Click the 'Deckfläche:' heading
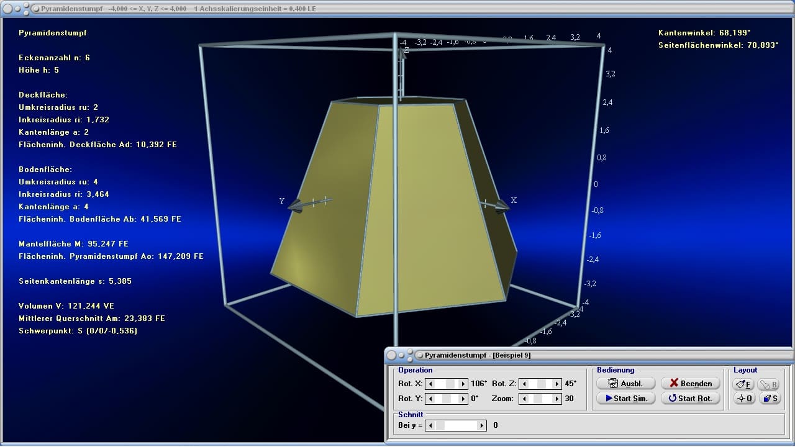This screenshot has height=447, width=795. tap(43, 94)
